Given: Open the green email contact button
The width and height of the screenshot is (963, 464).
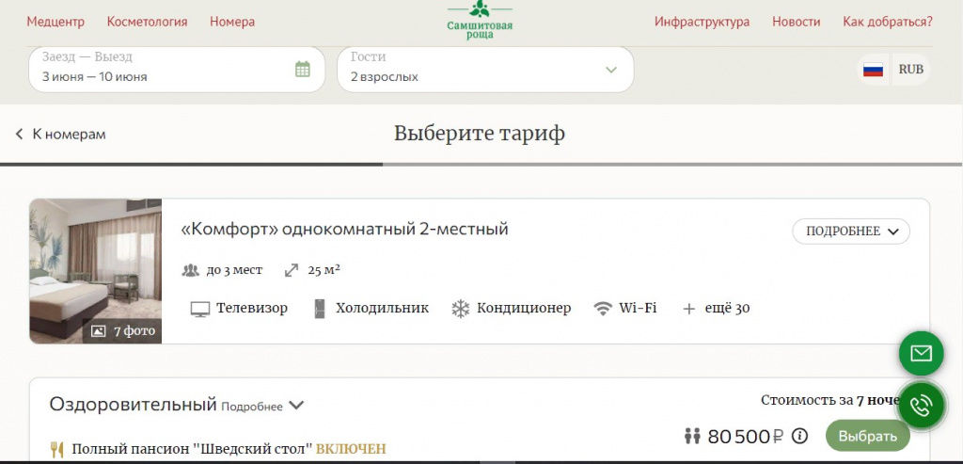Looking at the screenshot, I should coord(921,354).
